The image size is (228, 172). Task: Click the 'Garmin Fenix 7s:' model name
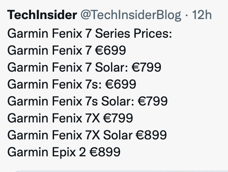click(54, 84)
